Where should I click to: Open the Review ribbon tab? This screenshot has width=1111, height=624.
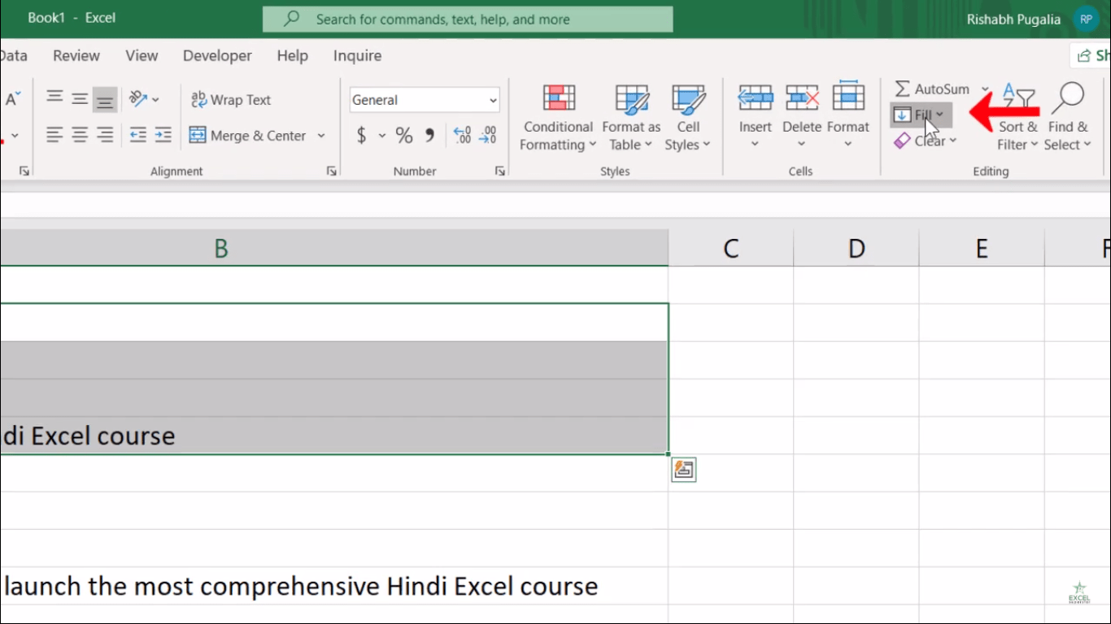[76, 55]
